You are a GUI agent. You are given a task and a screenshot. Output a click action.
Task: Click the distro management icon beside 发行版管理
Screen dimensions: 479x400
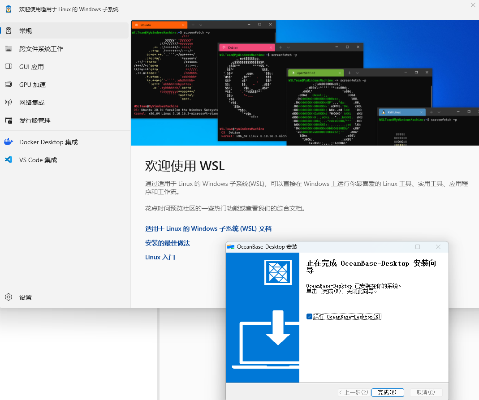tap(9, 120)
